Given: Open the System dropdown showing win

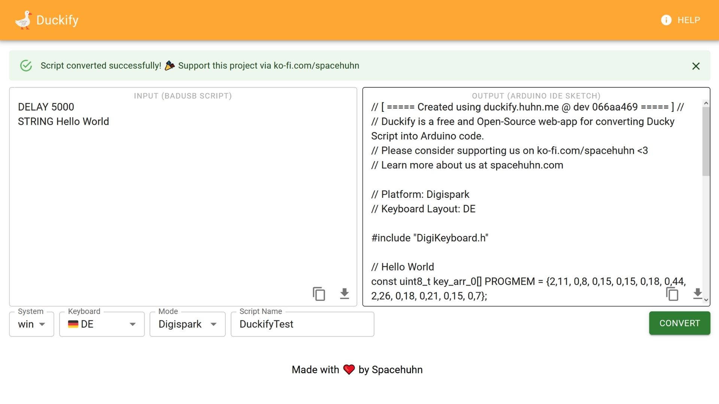Looking at the screenshot, I should (32, 324).
